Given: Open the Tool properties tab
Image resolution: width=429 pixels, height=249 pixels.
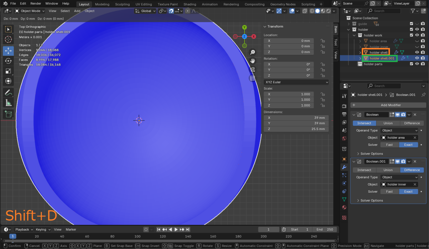Looking at the screenshot, I should pyautogui.click(x=344, y=96).
